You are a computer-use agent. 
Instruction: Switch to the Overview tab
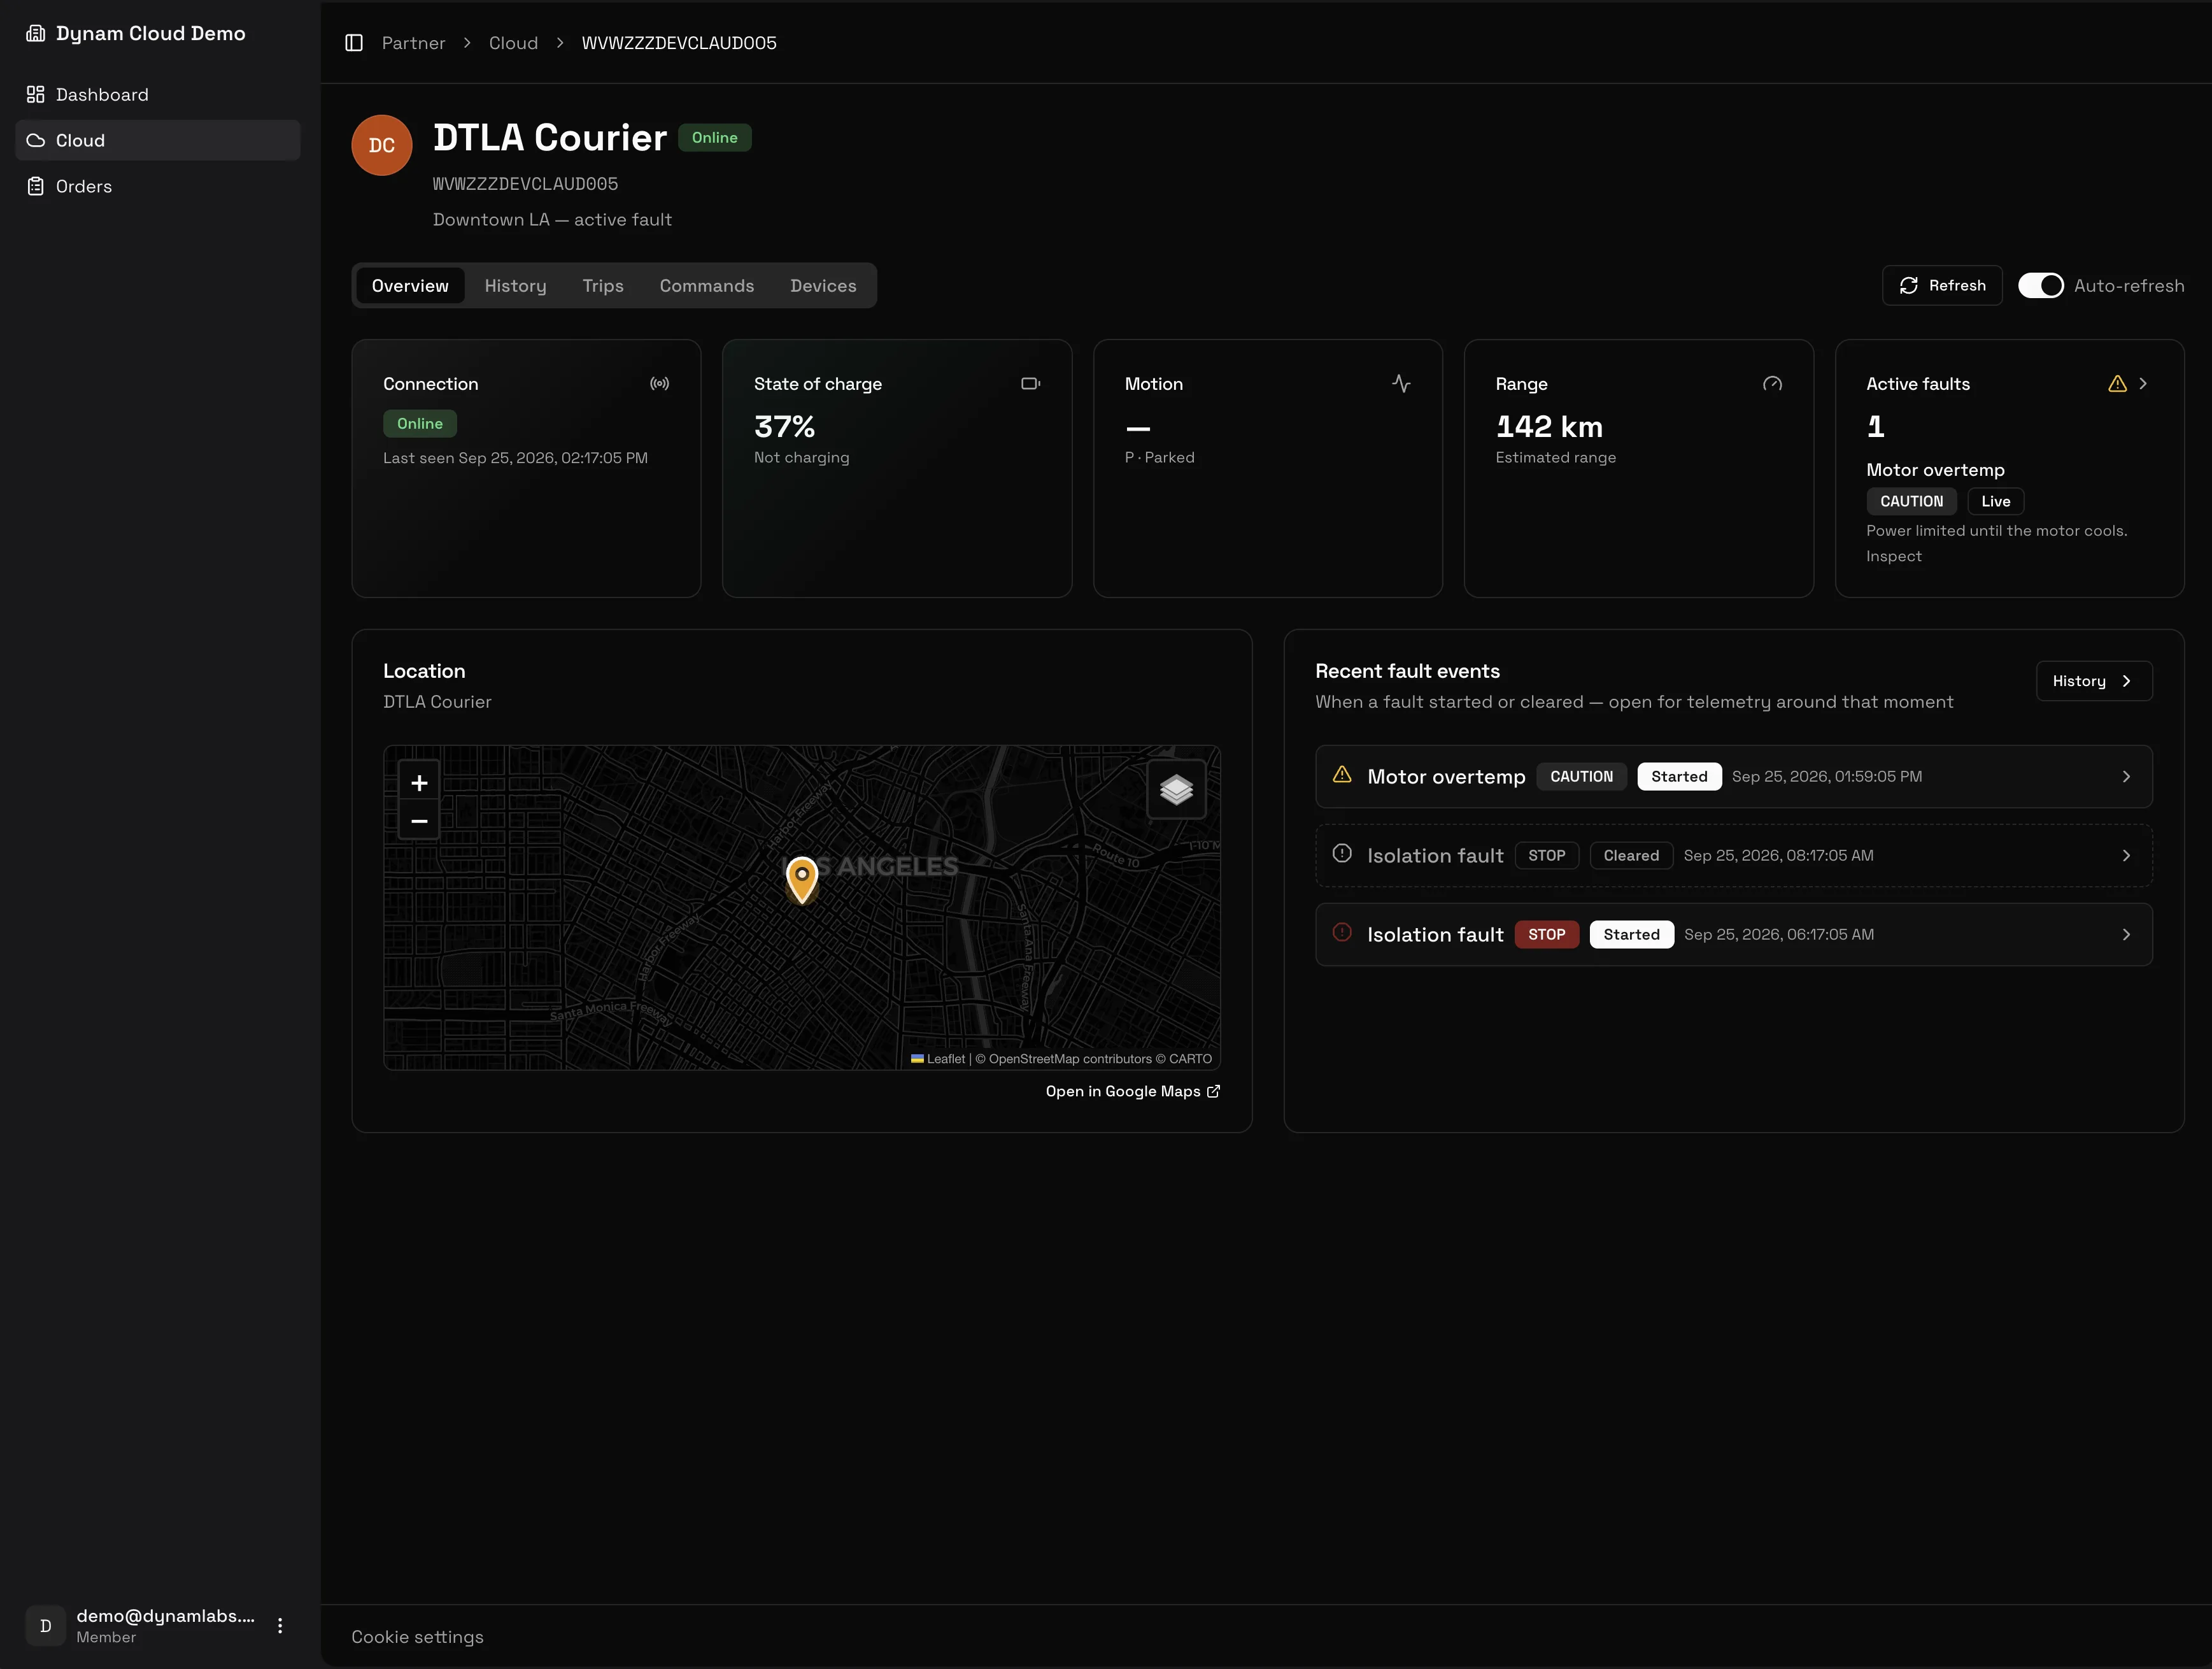tap(410, 286)
